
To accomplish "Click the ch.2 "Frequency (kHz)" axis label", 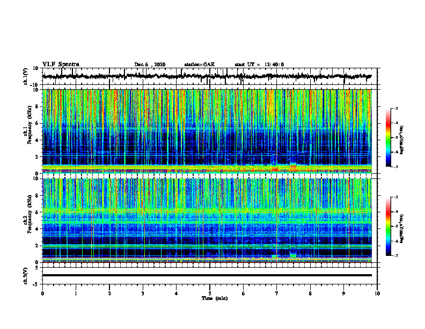I will coord(30,214).
